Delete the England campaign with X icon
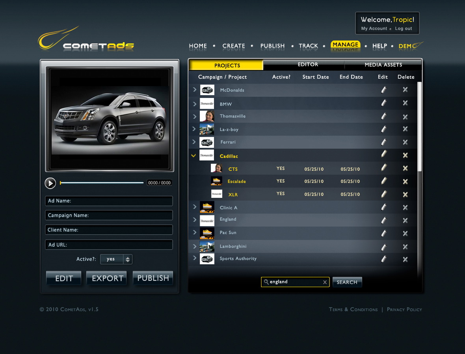465x354 pixels. click(x=405, y=221)
